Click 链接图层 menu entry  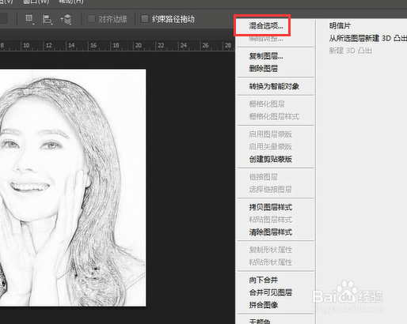(263, 177)
